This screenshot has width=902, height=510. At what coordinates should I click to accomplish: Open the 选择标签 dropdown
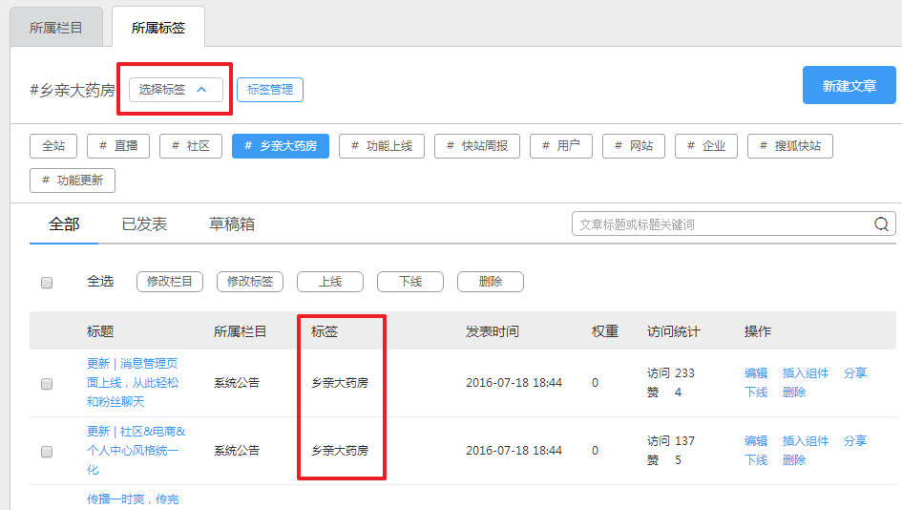coord(176,89)
